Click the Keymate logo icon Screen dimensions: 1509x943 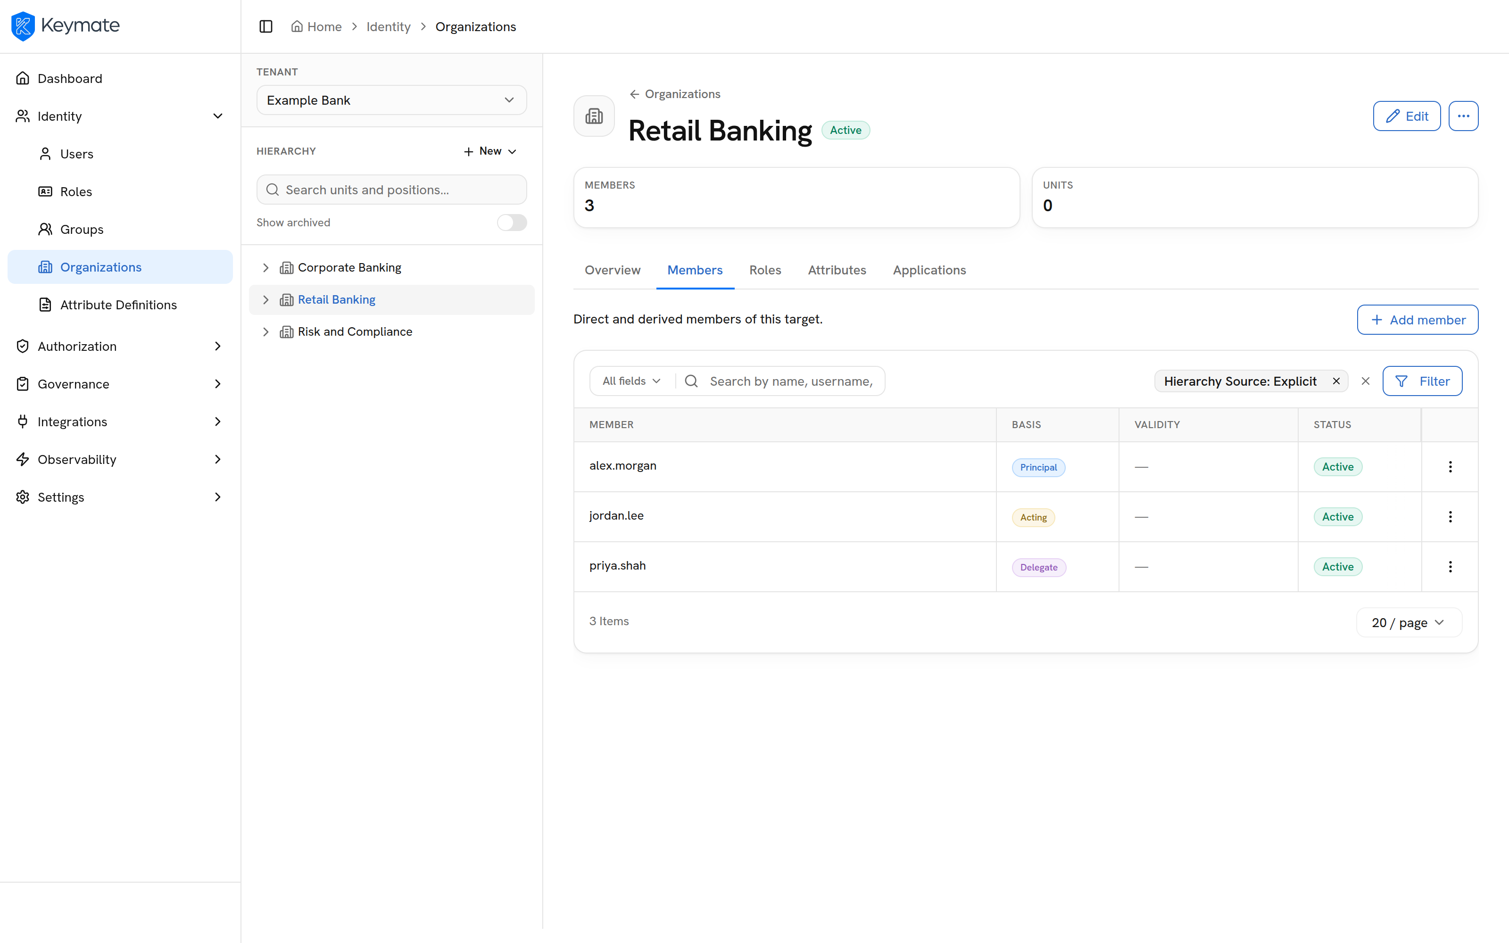[23, 25]
